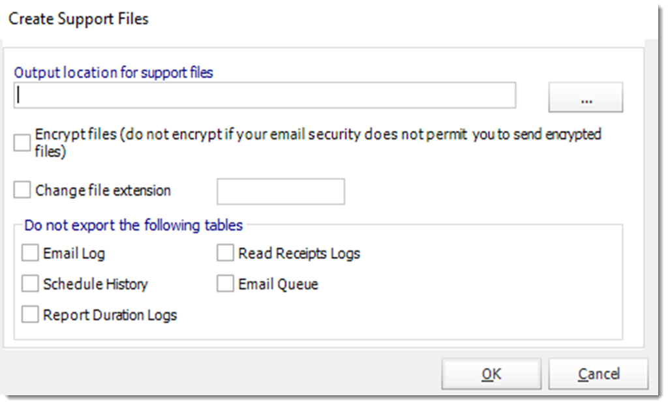Dismiss the dialog with Cancel
668x405 pixels.
[x=599, y=374]
